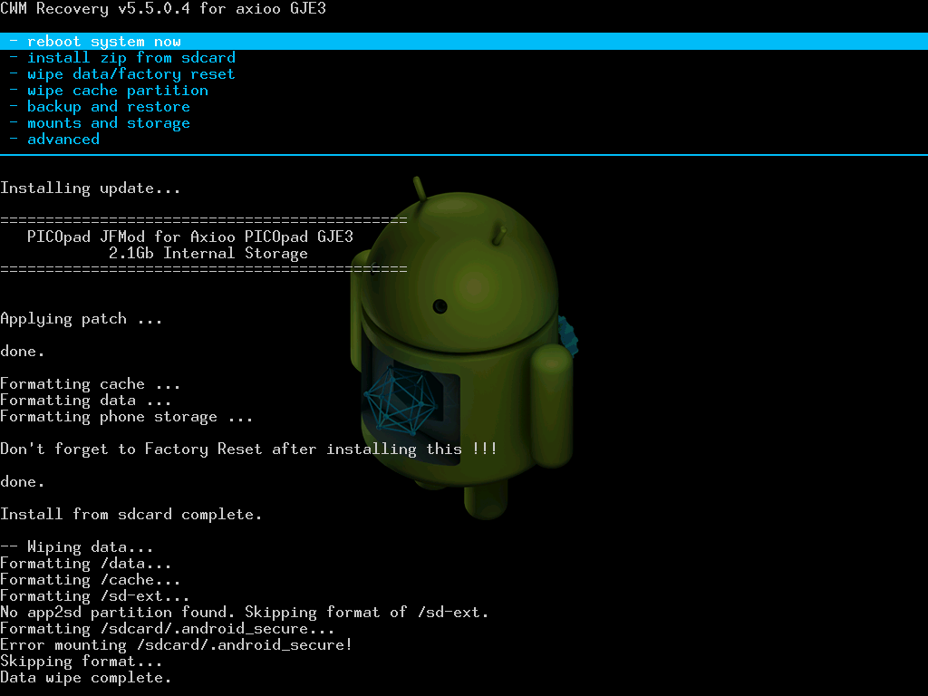Click 'Error mounting /sdcard/.android_secure!' line
928x696 pixels.
point(177,645)
